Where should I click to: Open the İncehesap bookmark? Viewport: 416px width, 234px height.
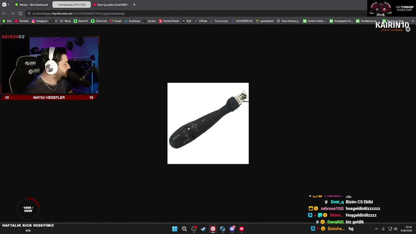click(132, 21)
